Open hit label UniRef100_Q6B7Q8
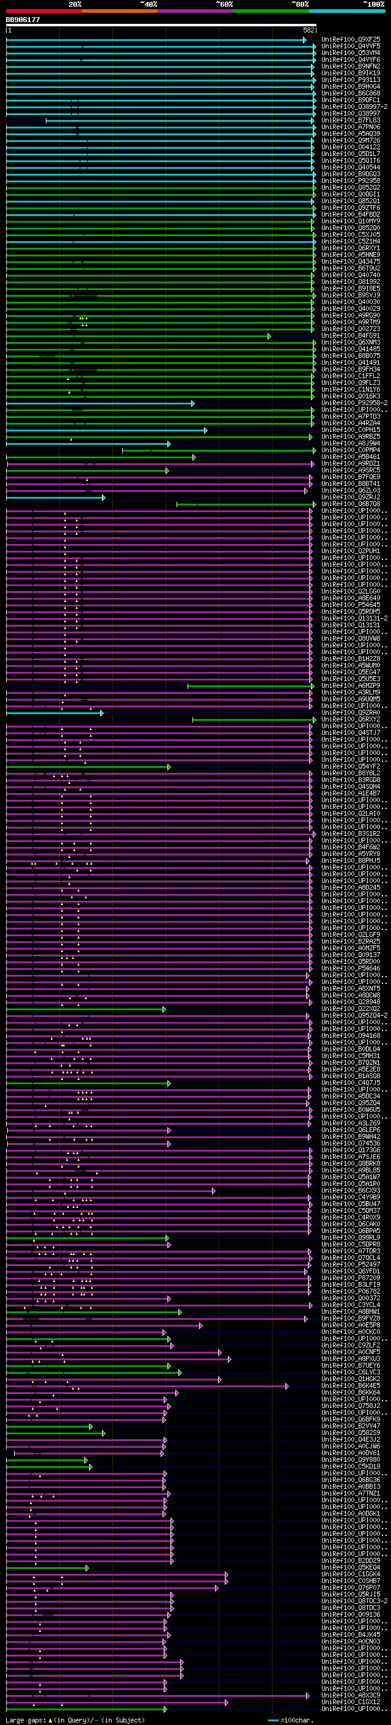This screenshot has width=391, height=1725. [x=351, y=504]
